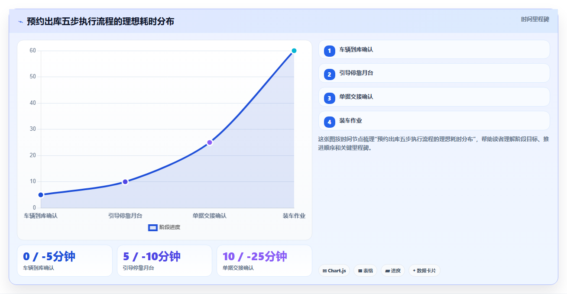Click x-axis label 车辆到库确认
This screenshot has height=294, width=567.
point(41,216)
